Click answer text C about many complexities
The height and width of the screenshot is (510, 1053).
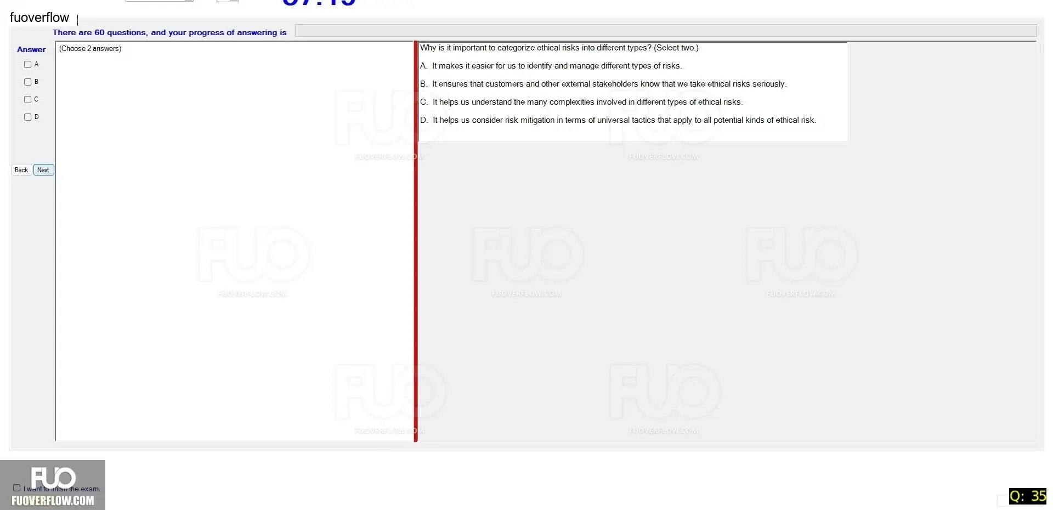coord(581,102)
